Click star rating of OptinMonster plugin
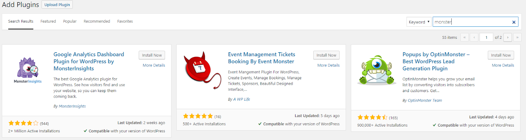526x140 pixels. 372,117
